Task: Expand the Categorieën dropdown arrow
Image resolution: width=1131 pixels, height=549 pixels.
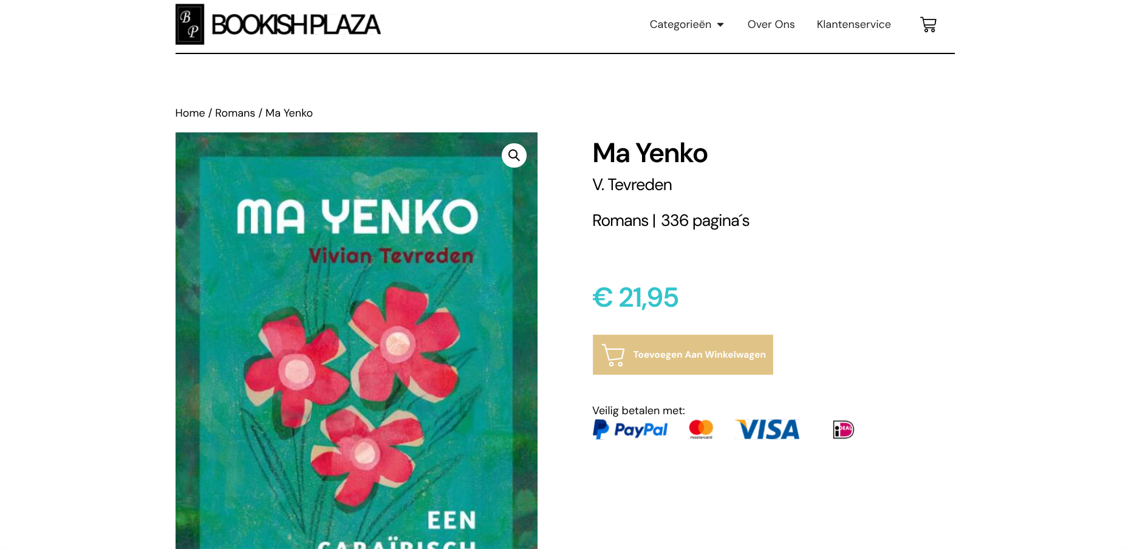Action: (720, 25)
